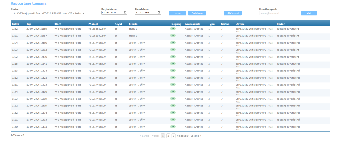Select time 19-07-2026 18:30 cell
The image size is (341, 168).
click(37, 43)
